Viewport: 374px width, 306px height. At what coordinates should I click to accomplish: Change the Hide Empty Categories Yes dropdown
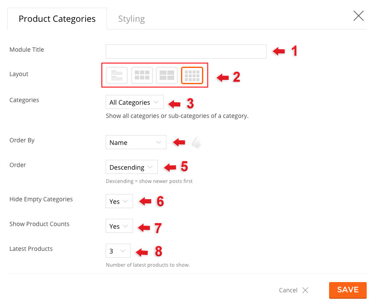(119, 201)
